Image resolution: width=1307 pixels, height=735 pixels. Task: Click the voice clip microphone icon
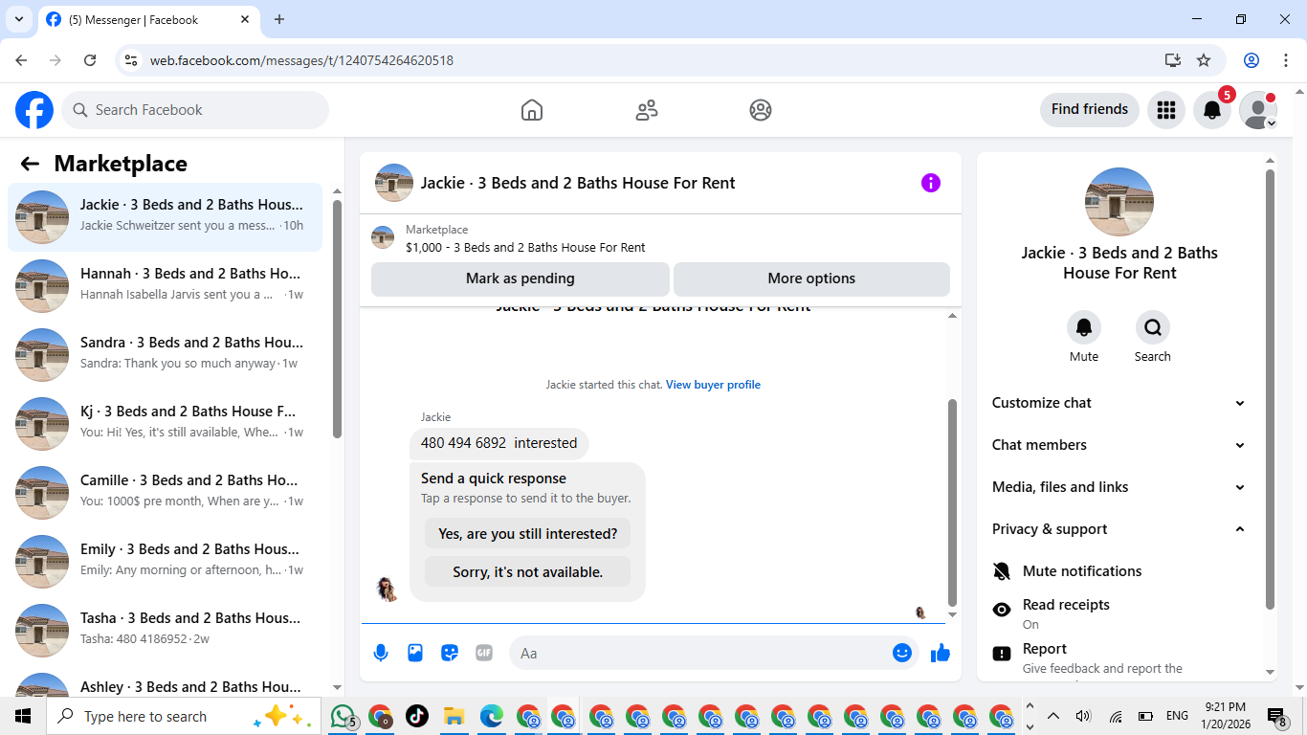click(381, 653)
